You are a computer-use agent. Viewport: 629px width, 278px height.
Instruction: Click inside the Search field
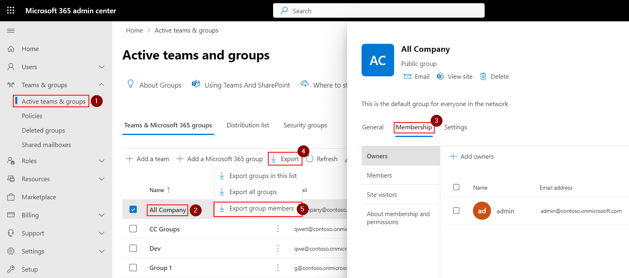(x=378, y=10)
